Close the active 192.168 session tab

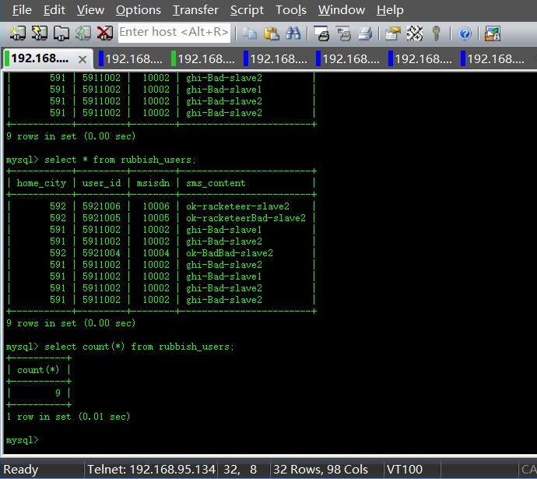coord(82,59)
